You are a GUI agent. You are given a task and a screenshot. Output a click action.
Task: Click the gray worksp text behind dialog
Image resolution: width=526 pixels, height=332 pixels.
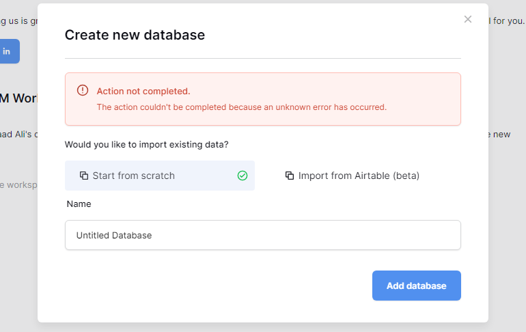(18, 184)
